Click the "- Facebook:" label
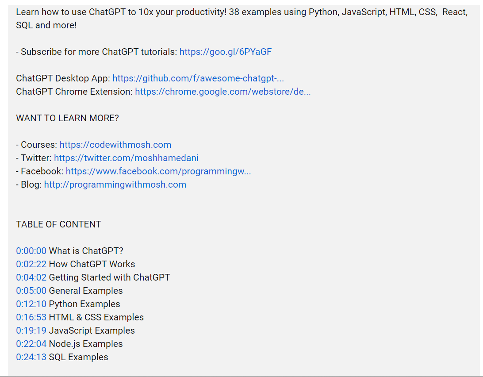Image resolution: width=483 pixels, height=377 pixels. (40, 171)
